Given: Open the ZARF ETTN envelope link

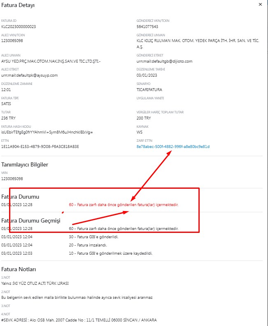Looking at the screenshot, I should (173, 146).
